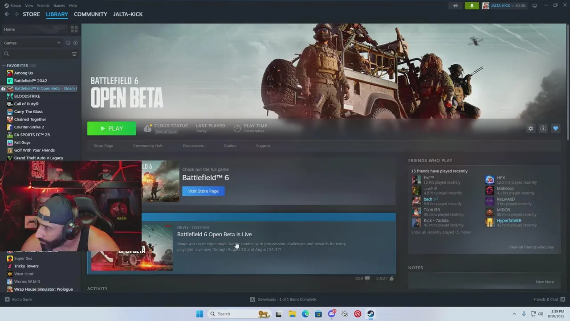Click New Note button
Image resolution: width=570 pixels, height=321 pixels.
point(545,282)
